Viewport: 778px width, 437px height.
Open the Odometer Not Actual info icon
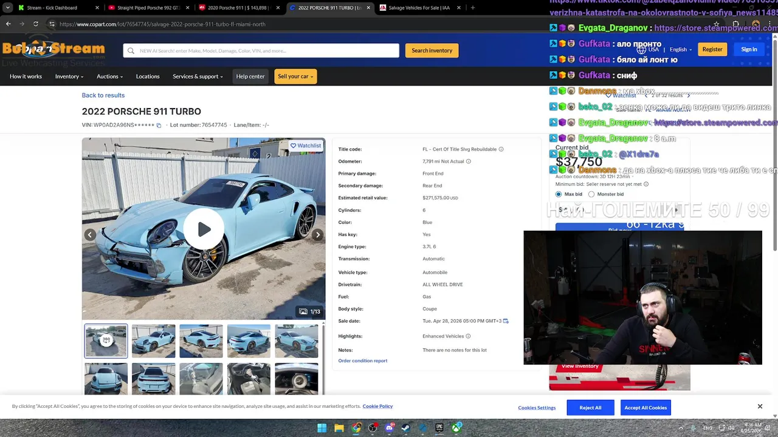click(x=468, y=161)
